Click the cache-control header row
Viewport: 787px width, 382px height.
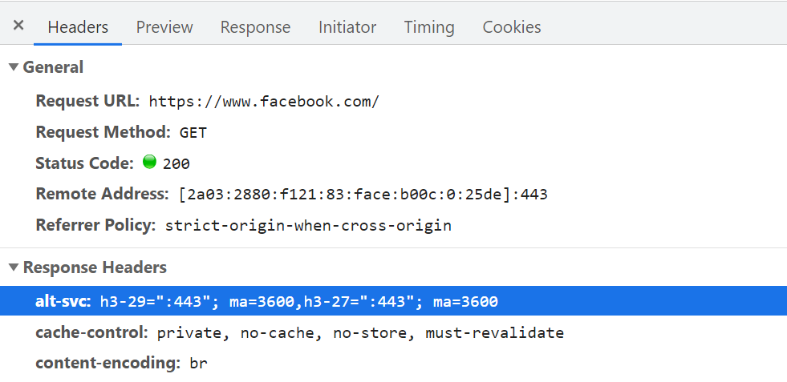tap(393, 332)
